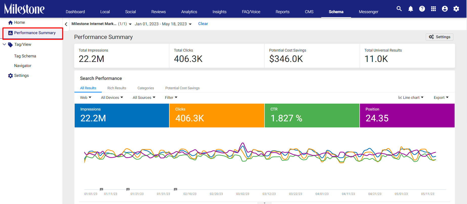Open the Line chart type dropdown

tap(411, 98)
